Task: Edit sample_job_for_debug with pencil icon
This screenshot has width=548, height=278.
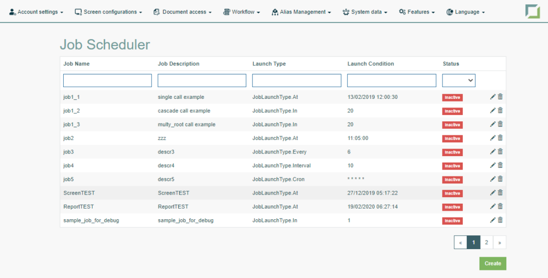Action: coord(493,220)
